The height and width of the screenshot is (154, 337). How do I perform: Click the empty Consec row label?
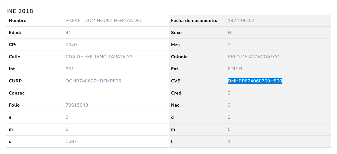(17, 93)
